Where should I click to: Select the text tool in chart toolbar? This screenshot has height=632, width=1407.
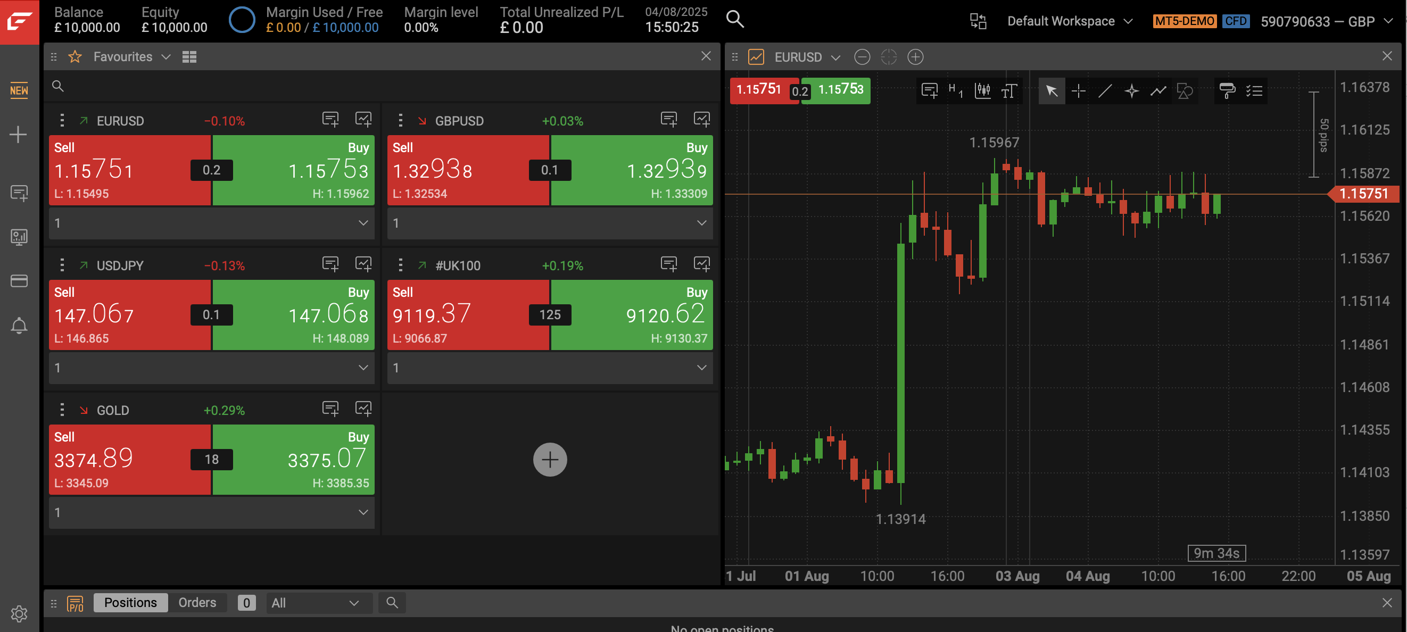tap(1009, 90)
